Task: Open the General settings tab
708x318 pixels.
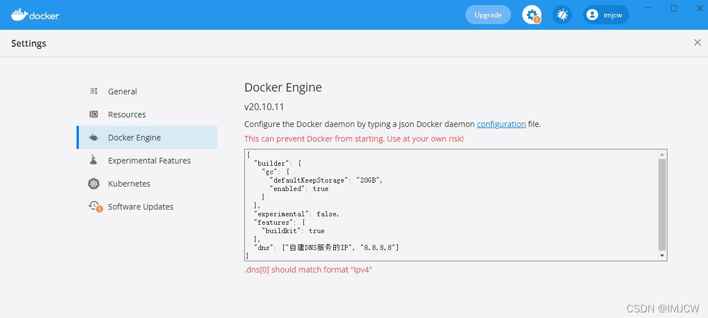Action: (x=147, y=92)
